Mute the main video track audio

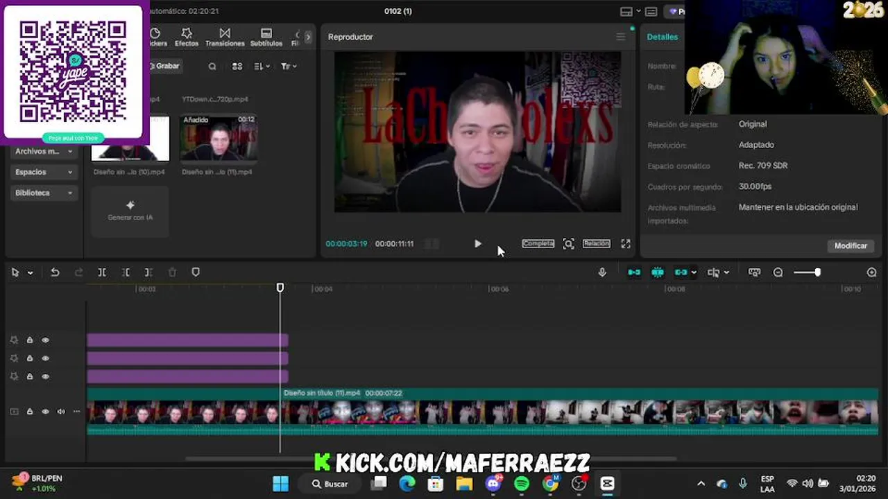pyautogui.click(x=61, y=412)
